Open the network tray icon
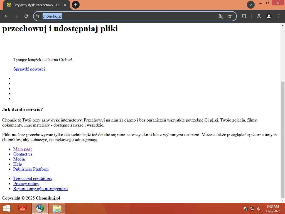 click(x=252, y=209)
